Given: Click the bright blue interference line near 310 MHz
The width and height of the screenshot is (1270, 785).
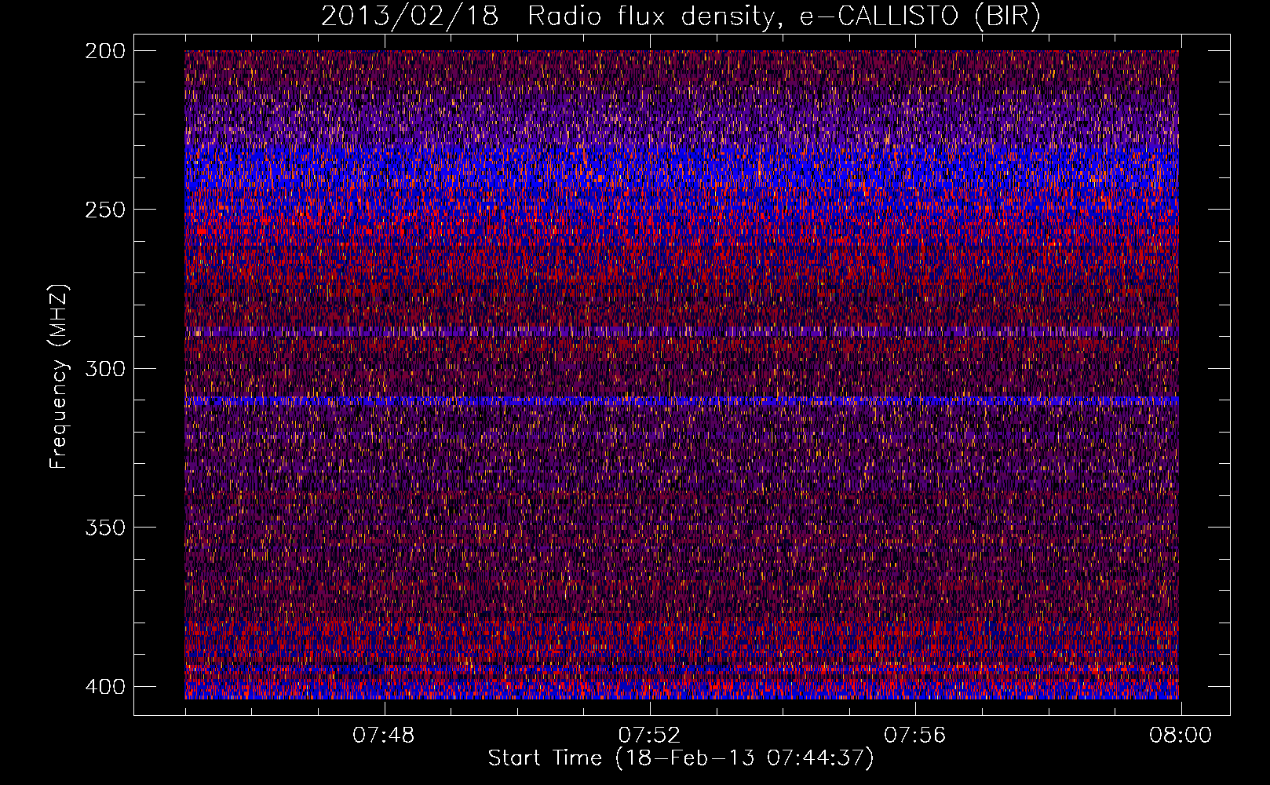Looking at the screenshot, I should tap(681, 400).
